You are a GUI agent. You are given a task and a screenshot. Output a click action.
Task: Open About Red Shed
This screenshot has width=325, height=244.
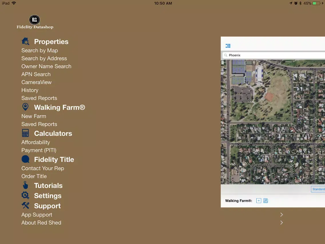click(41, 223)
